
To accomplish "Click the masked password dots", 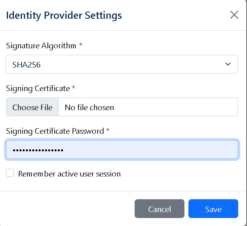I will pos(38,150).
